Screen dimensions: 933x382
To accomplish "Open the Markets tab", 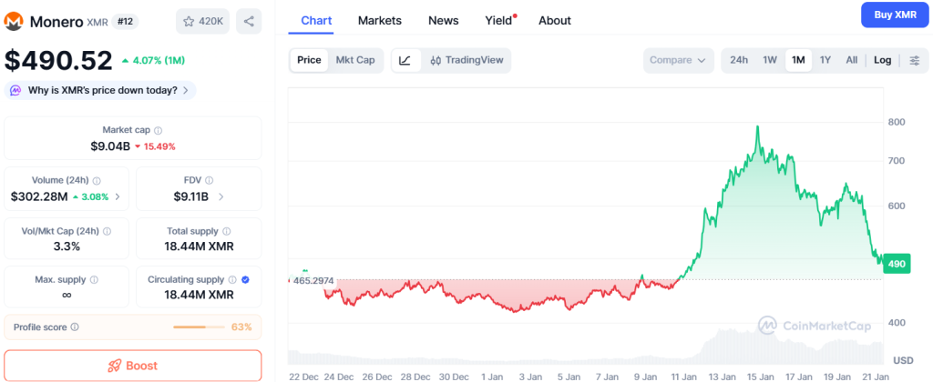I will (380, 21).
